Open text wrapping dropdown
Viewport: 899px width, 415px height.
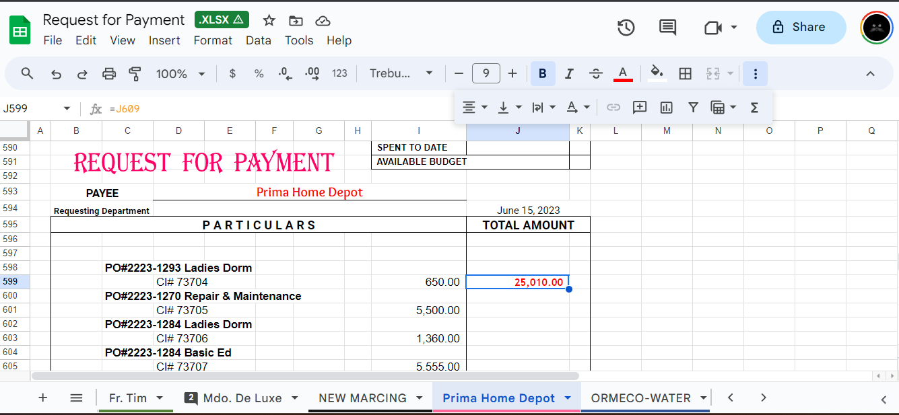point(543,108)
